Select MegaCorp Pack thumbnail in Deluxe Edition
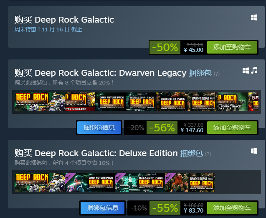 click(140, 182)
